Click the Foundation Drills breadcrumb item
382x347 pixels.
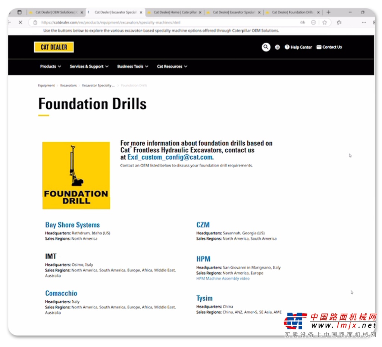[134, 86]
